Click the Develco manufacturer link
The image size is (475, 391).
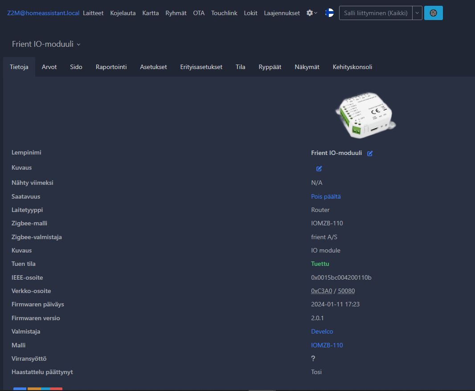(322, 331)
